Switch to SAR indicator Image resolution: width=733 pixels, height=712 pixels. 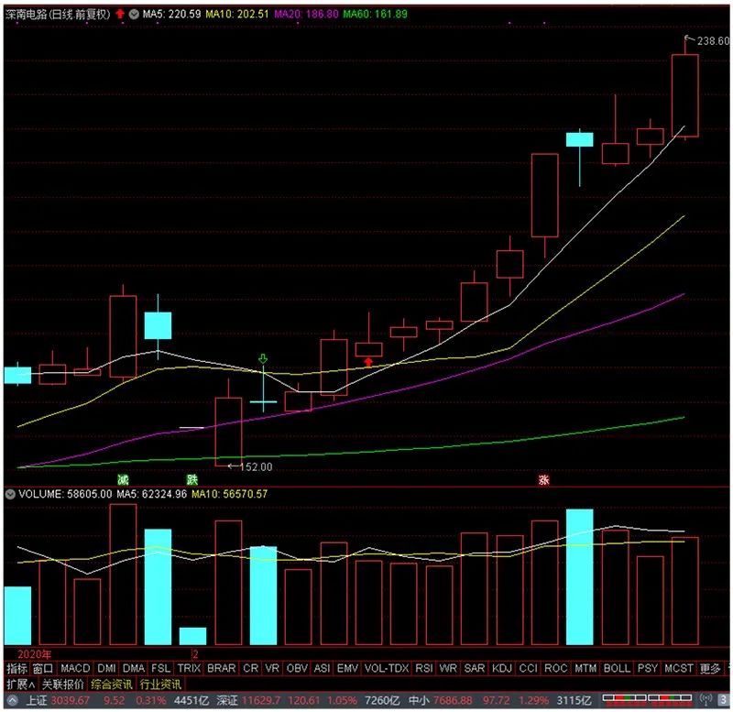[x=475, y=669]
